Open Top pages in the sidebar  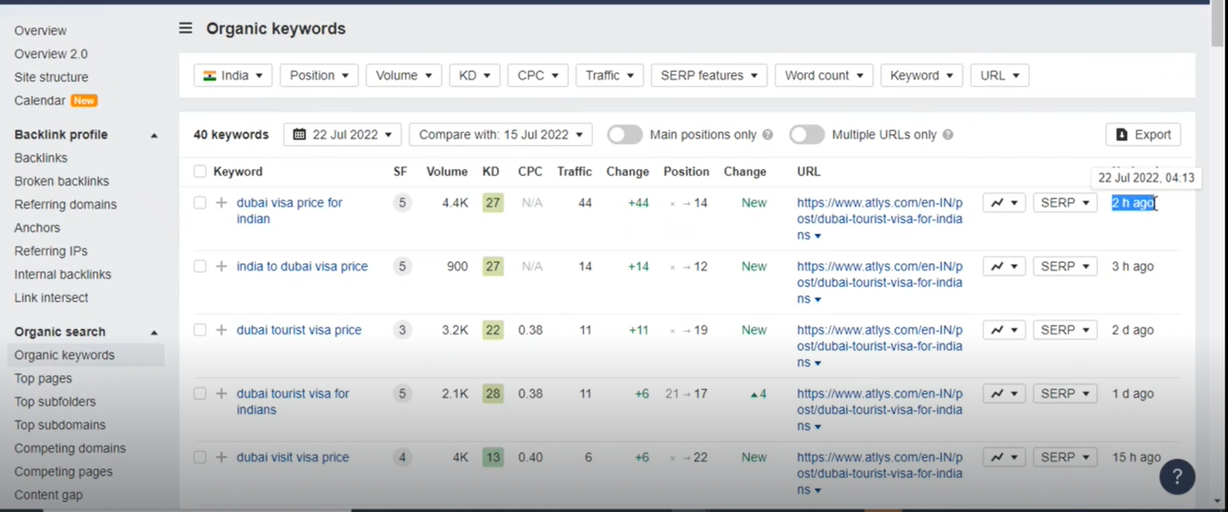click(x=43, y=379)
